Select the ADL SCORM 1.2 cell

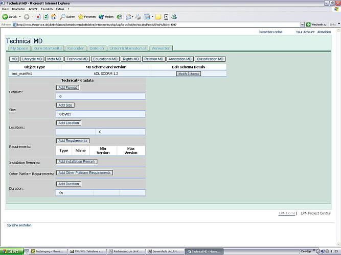pos(106,73)
